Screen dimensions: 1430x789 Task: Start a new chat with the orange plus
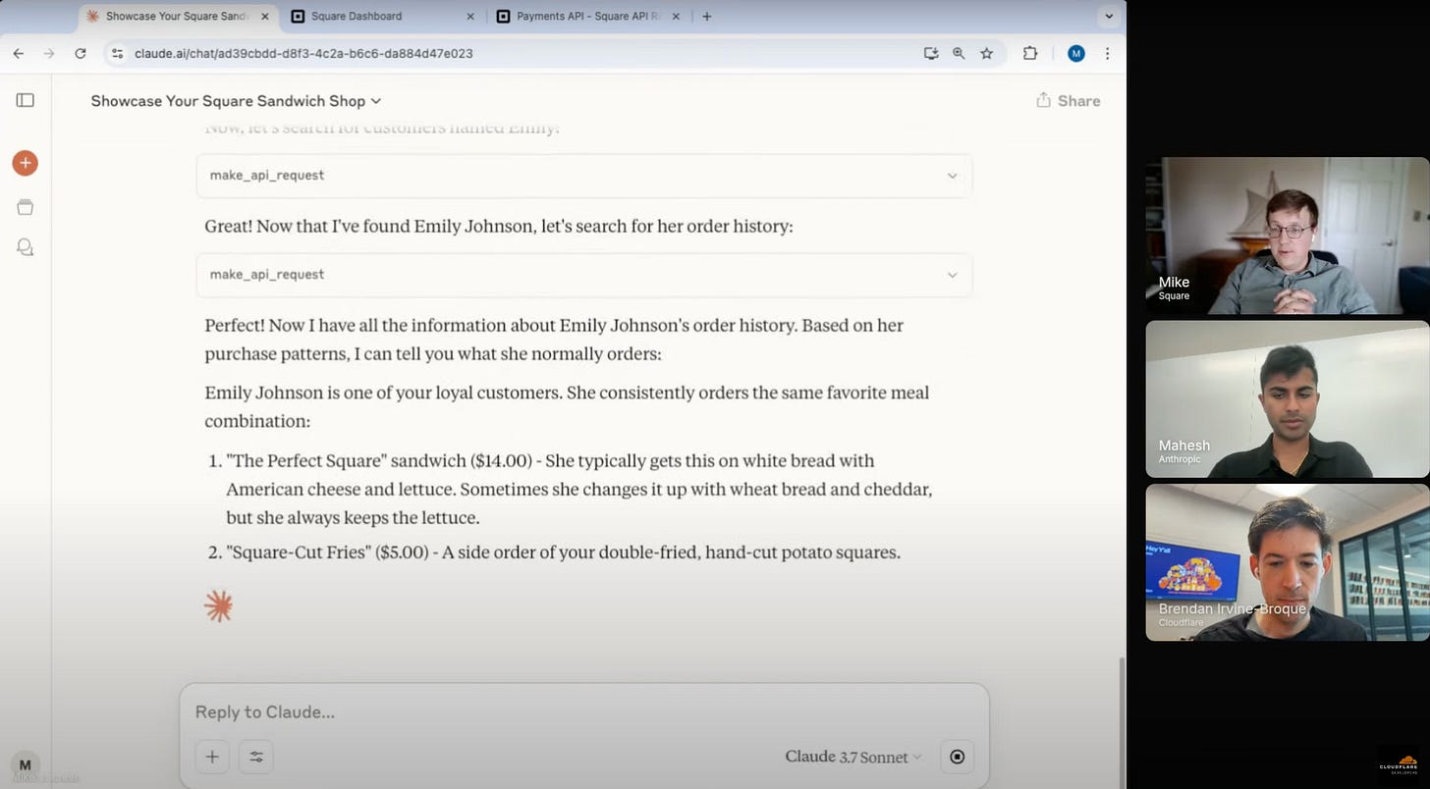[26, 163]
